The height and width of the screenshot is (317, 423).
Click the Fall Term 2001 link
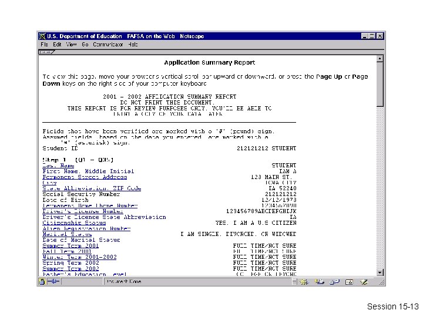pos(67,251)
